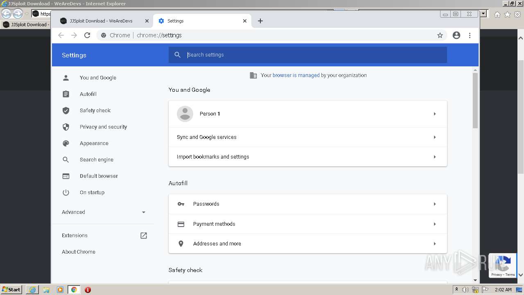Click the volume speaker tray icon
The image size is (524, 295).
point(465,290)
